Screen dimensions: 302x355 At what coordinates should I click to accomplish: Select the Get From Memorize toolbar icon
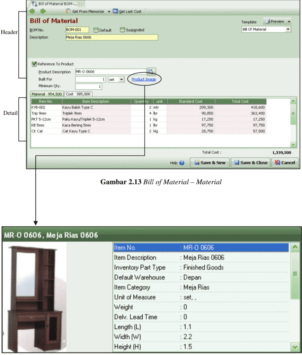pyautogui.click(x=69, y=11)
